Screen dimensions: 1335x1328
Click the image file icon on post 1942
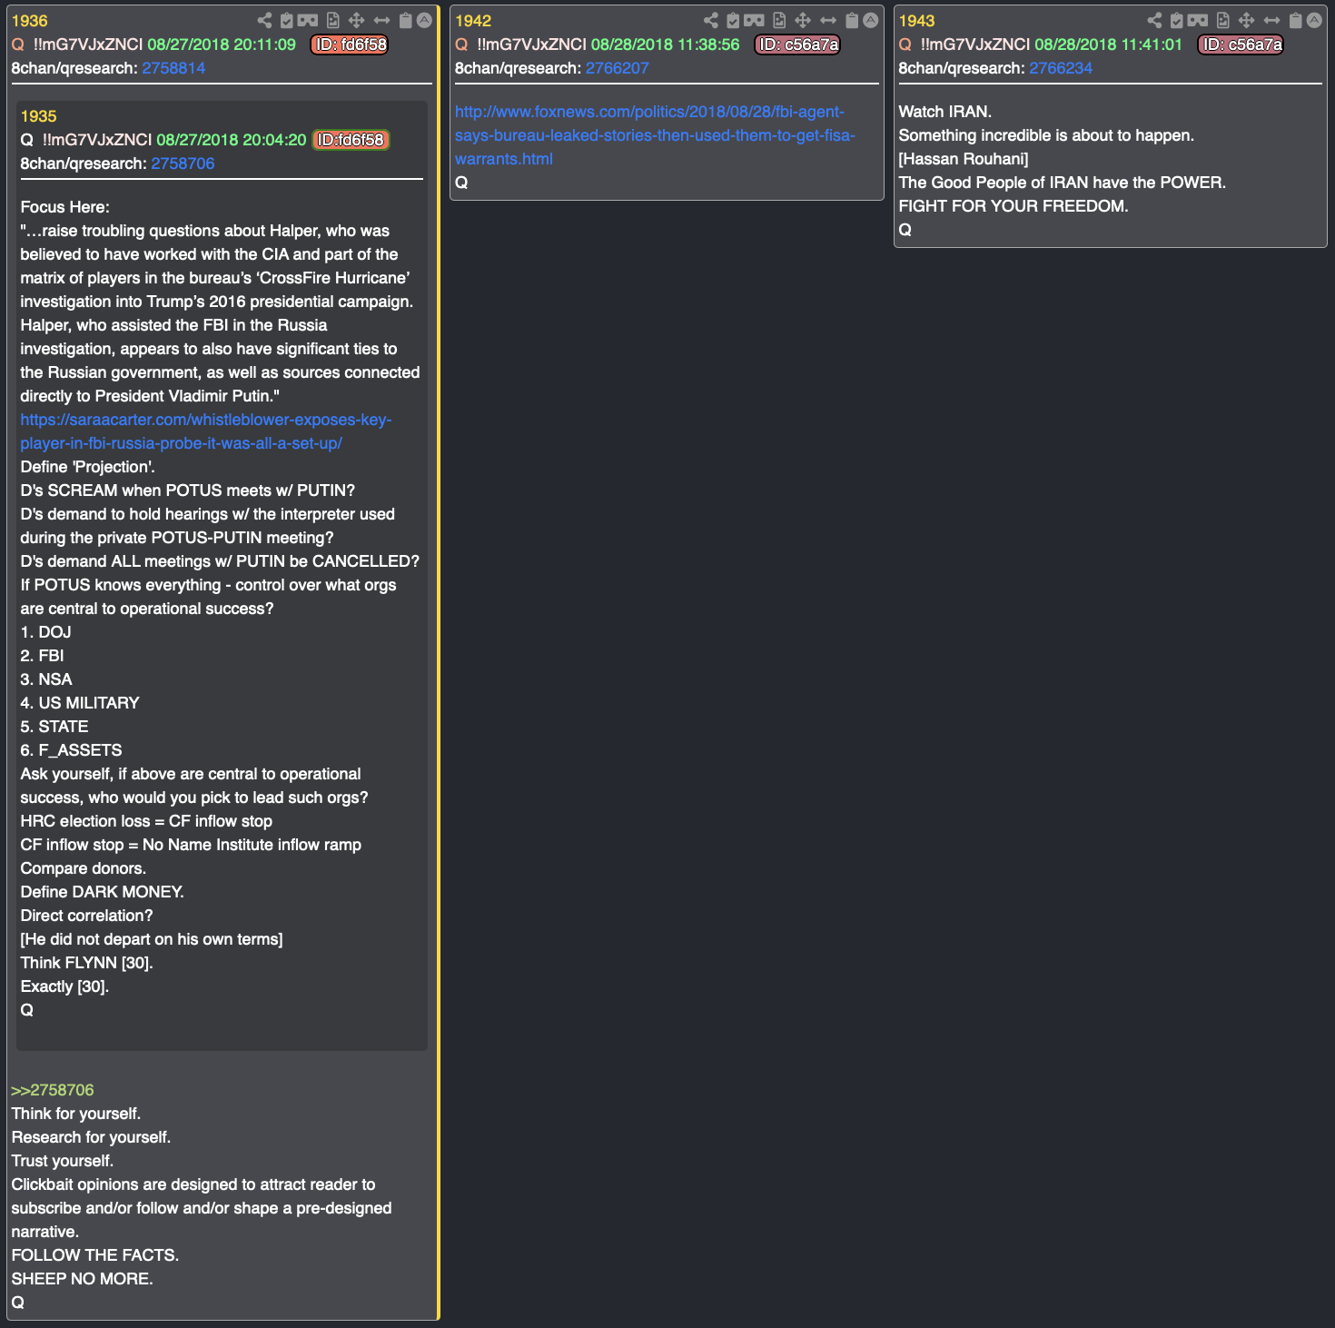point(779,20)
